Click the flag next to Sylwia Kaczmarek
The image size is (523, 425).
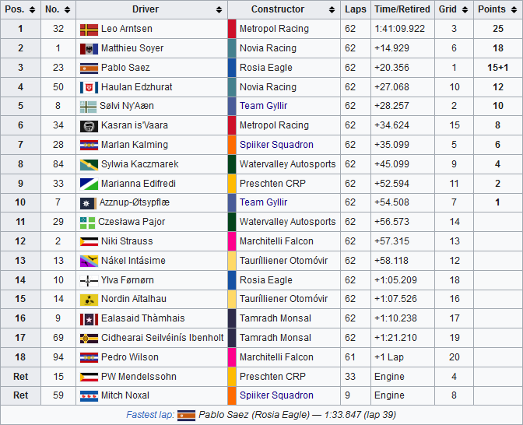(88, 164)
